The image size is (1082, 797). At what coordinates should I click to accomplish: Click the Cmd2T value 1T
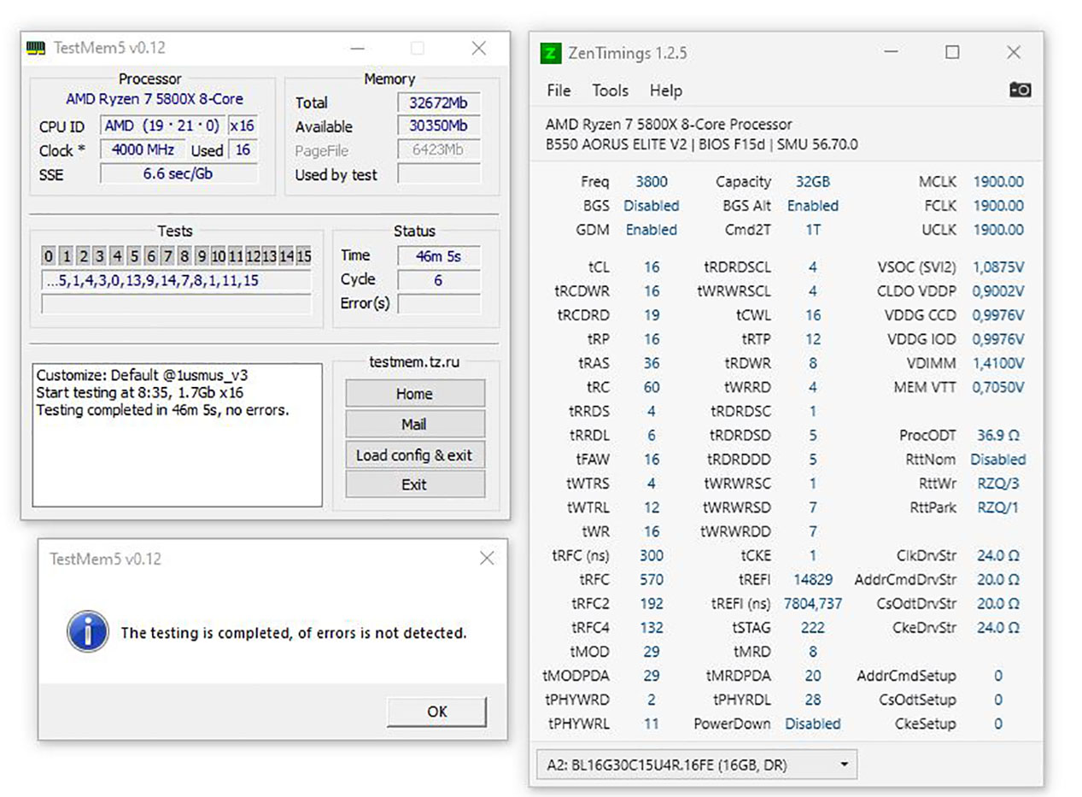(x=812, y=230)
